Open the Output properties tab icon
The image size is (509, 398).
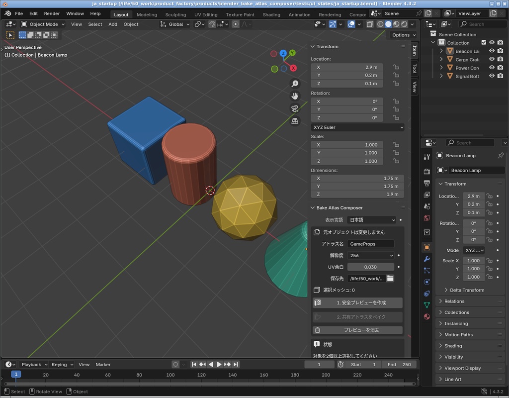pyautogui.click(x=427, y=183)
